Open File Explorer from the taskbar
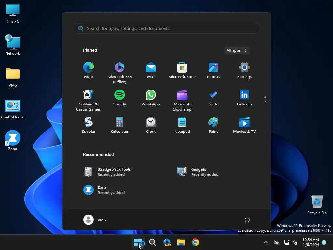 pos(181,242)
